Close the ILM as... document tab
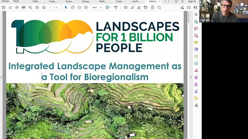The image size is (248, 139). [x=160, y=1]
